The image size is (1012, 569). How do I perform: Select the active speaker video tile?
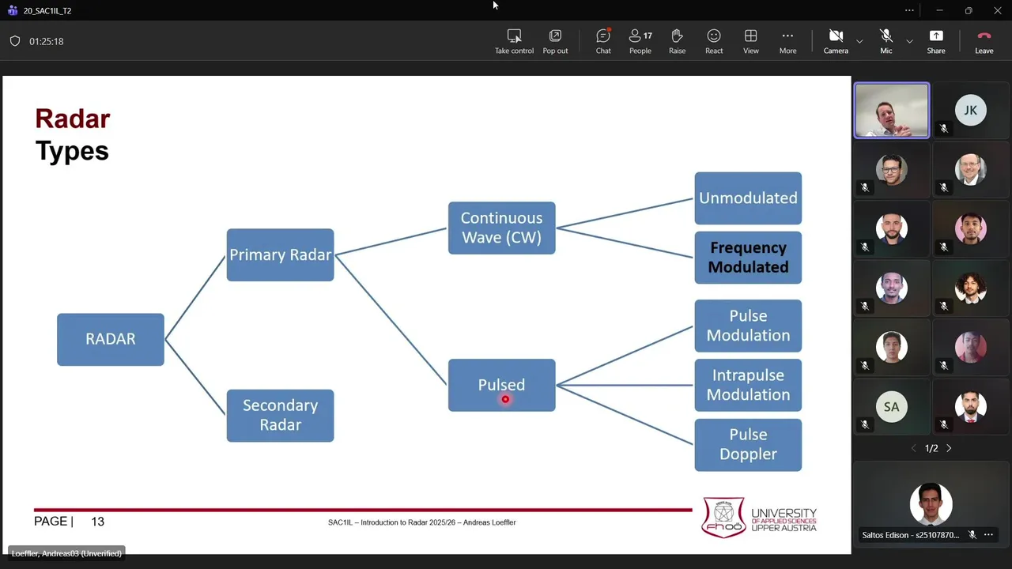click(892, 111)
